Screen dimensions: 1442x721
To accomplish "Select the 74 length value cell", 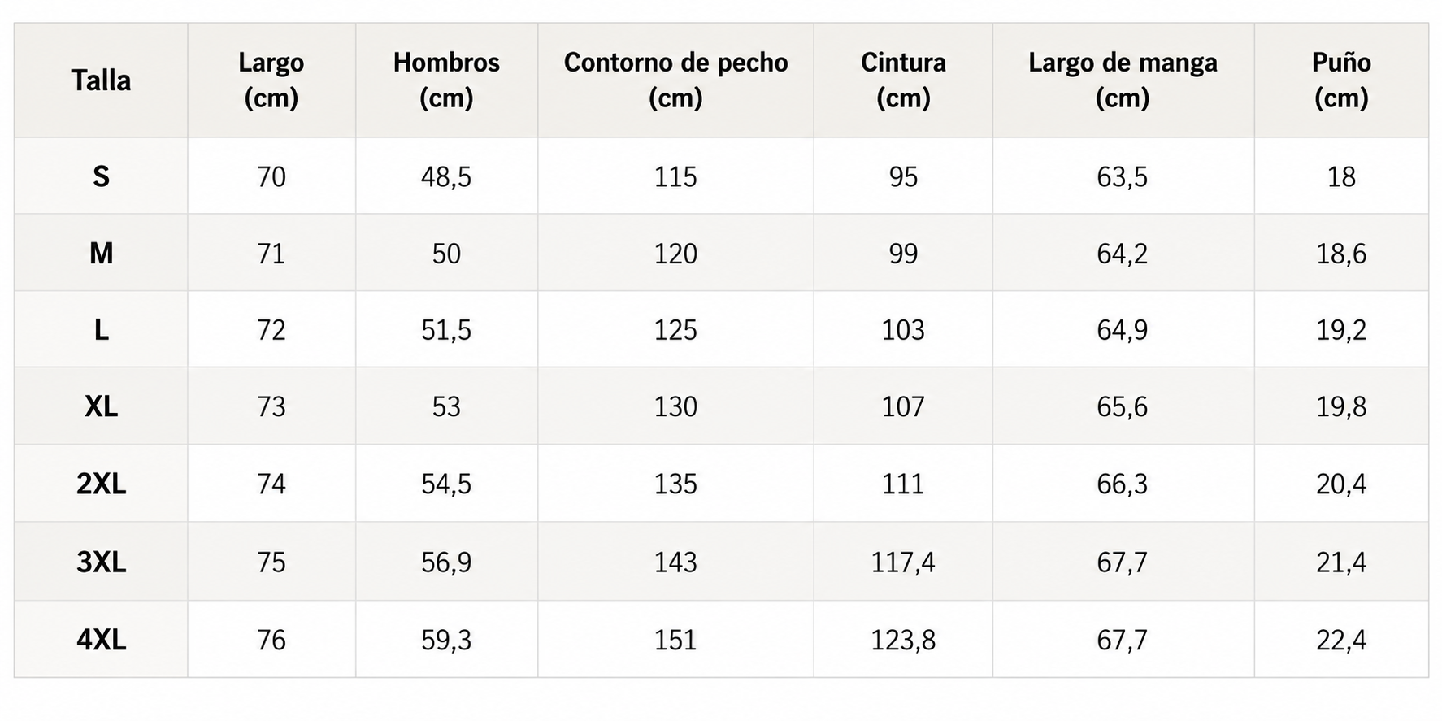I will point(271,484).
